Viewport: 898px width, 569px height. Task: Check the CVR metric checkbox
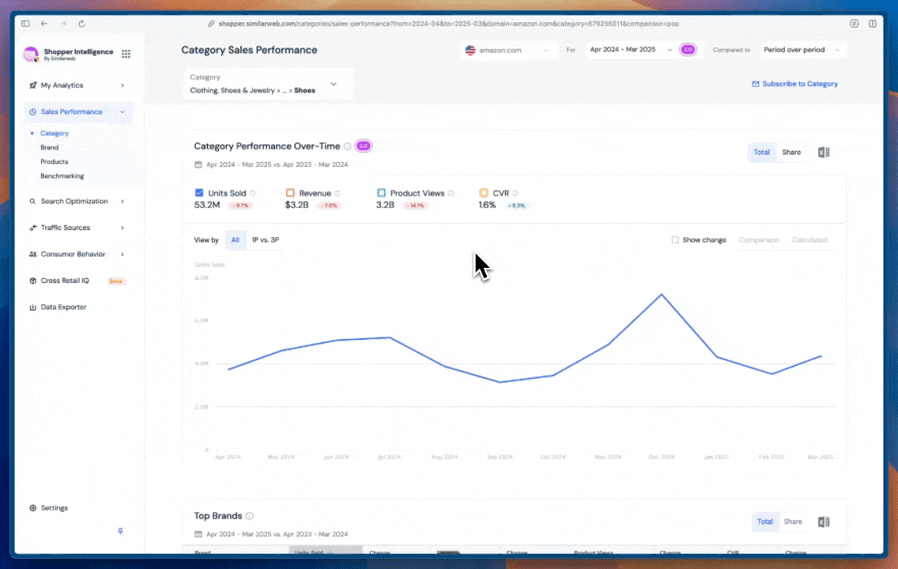coord(483,192)
